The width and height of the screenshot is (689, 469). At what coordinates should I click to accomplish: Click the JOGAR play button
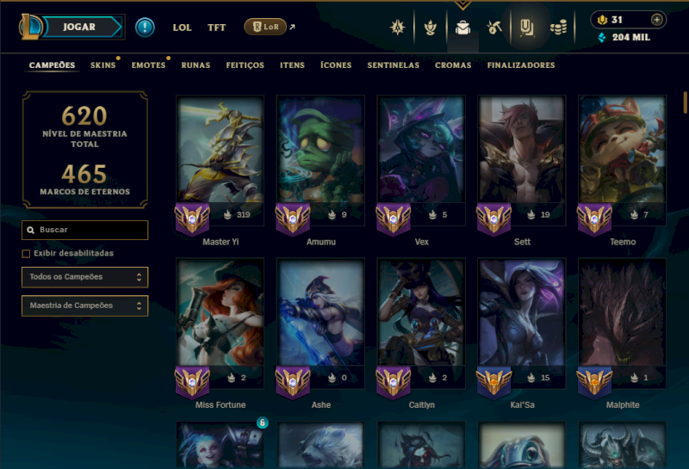click(80, 27)
